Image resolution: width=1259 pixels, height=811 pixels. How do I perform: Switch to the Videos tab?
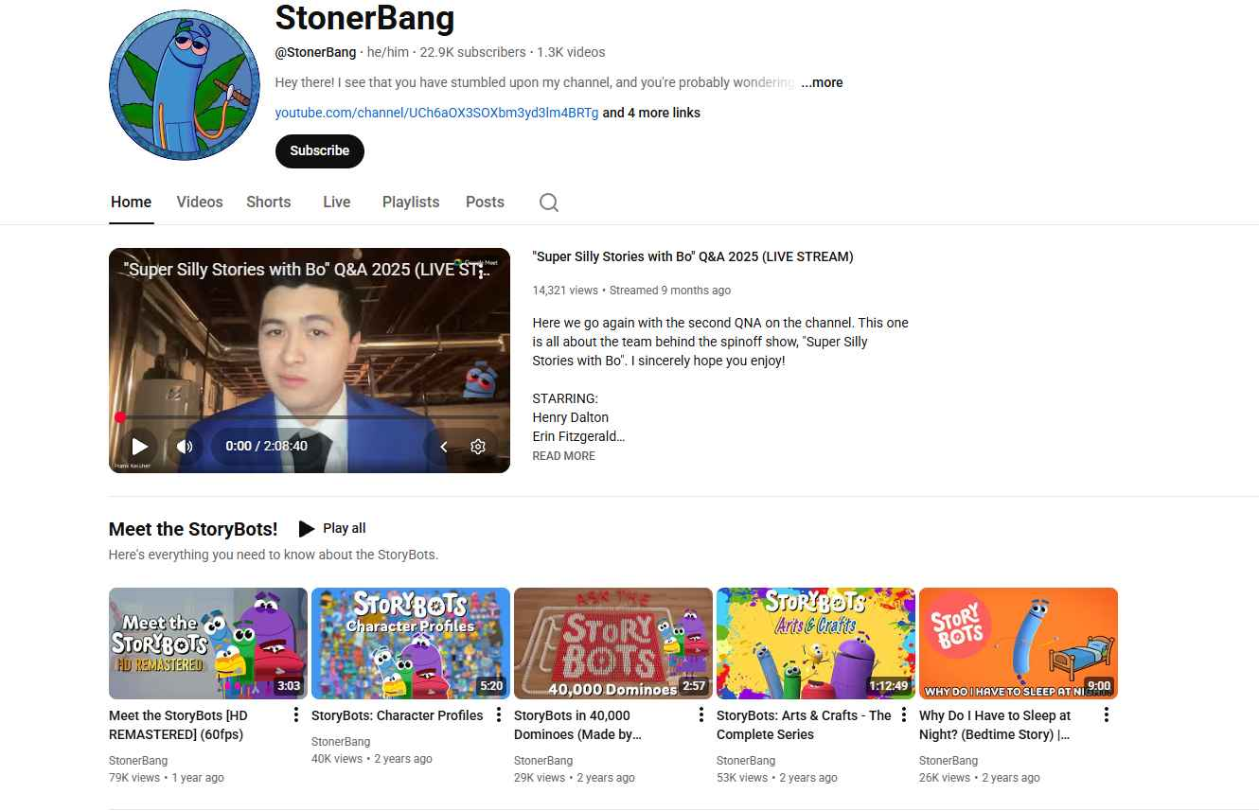click(200, 202)
